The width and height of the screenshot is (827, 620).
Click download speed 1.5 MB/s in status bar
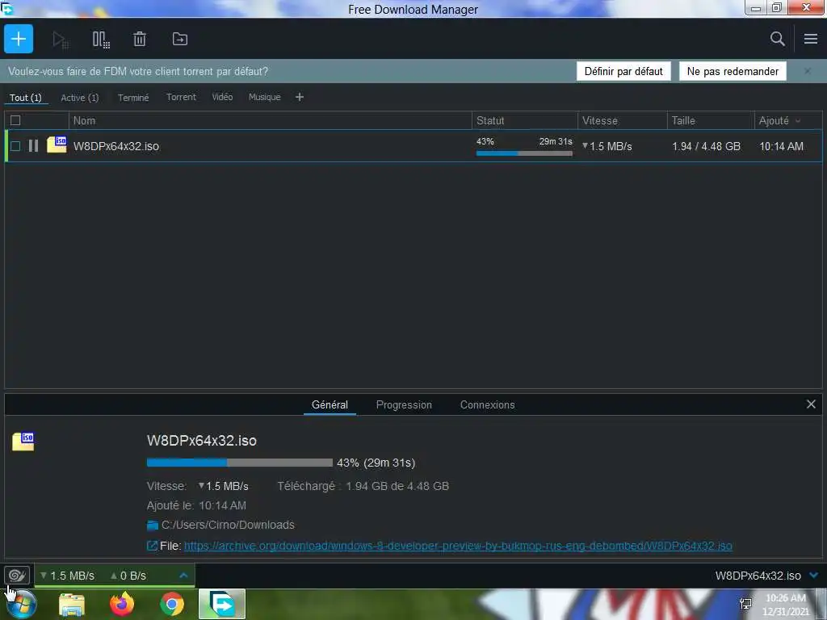coord(68,576)
